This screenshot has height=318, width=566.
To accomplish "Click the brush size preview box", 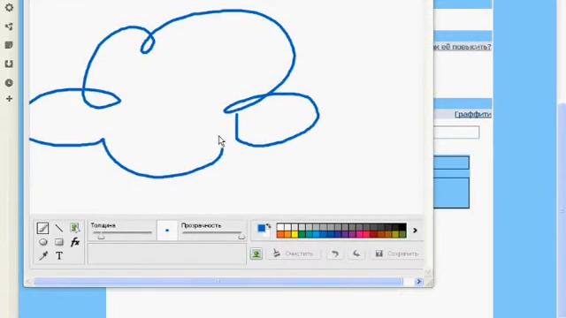I will click(167, 231).
